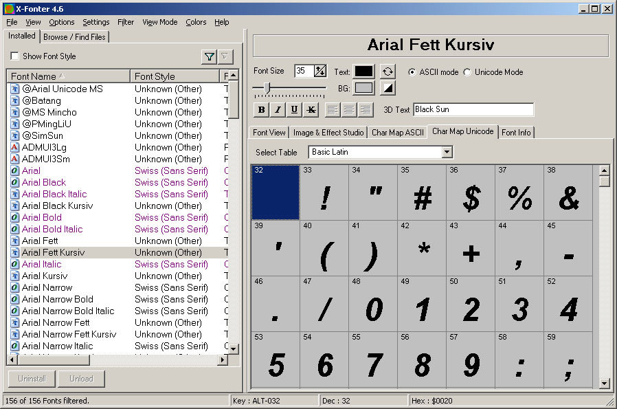Align preview text left
Image resolution: width=617 pixels, height=409 pixels.
pos(333,110)
